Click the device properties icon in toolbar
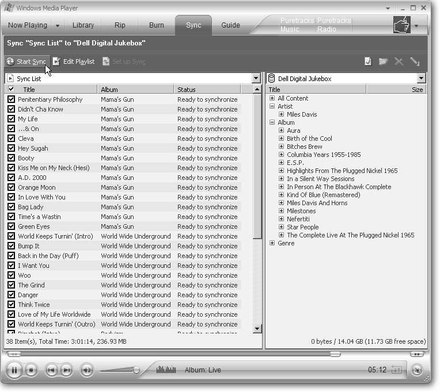 [368, 62]
